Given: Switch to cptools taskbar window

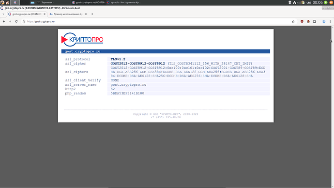Looking at the screenshot, I should (x=124, y=2).
